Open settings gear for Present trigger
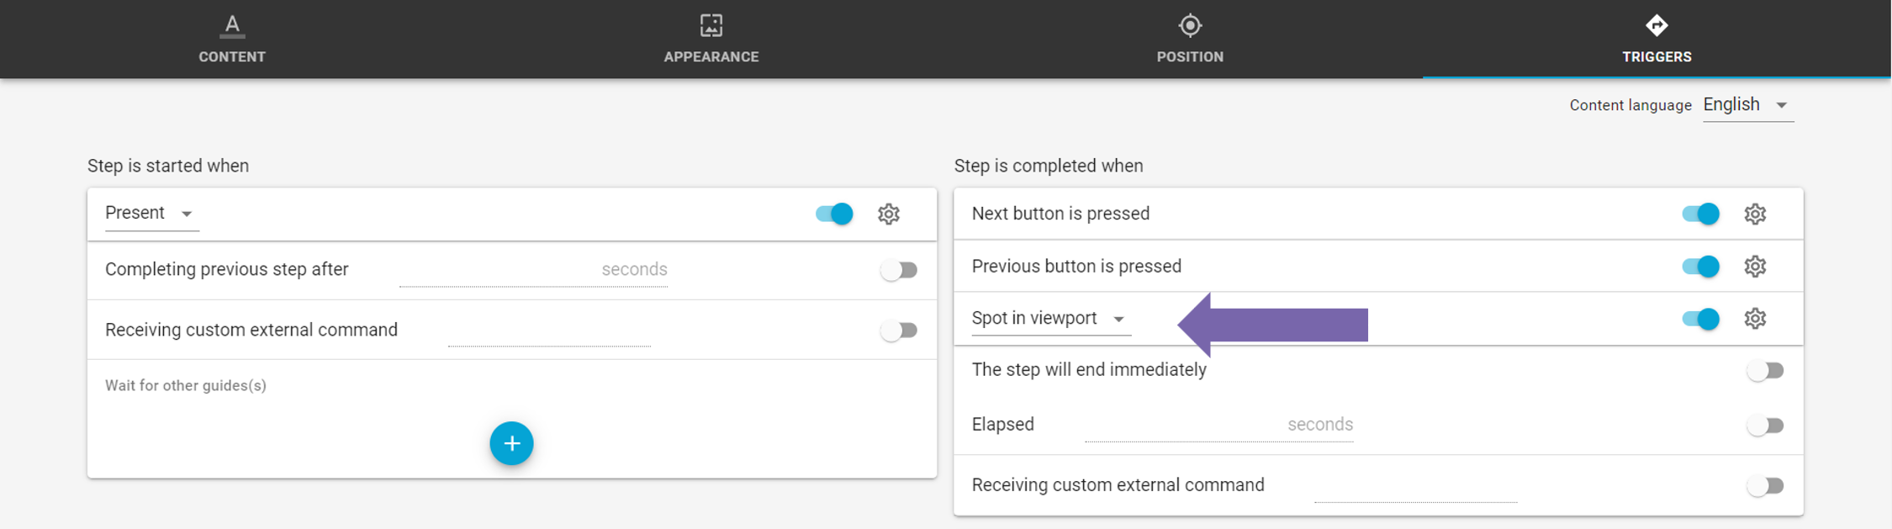This screenshot has width=1892, height=529. point(888,214)
